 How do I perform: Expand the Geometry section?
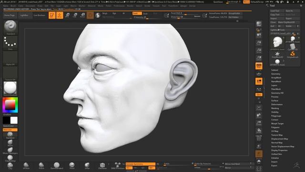(x=276, y=74)
